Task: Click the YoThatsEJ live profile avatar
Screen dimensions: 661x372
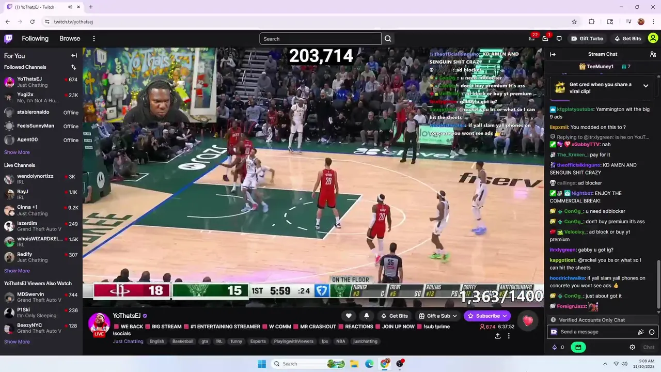Action: tap(99, 324)
